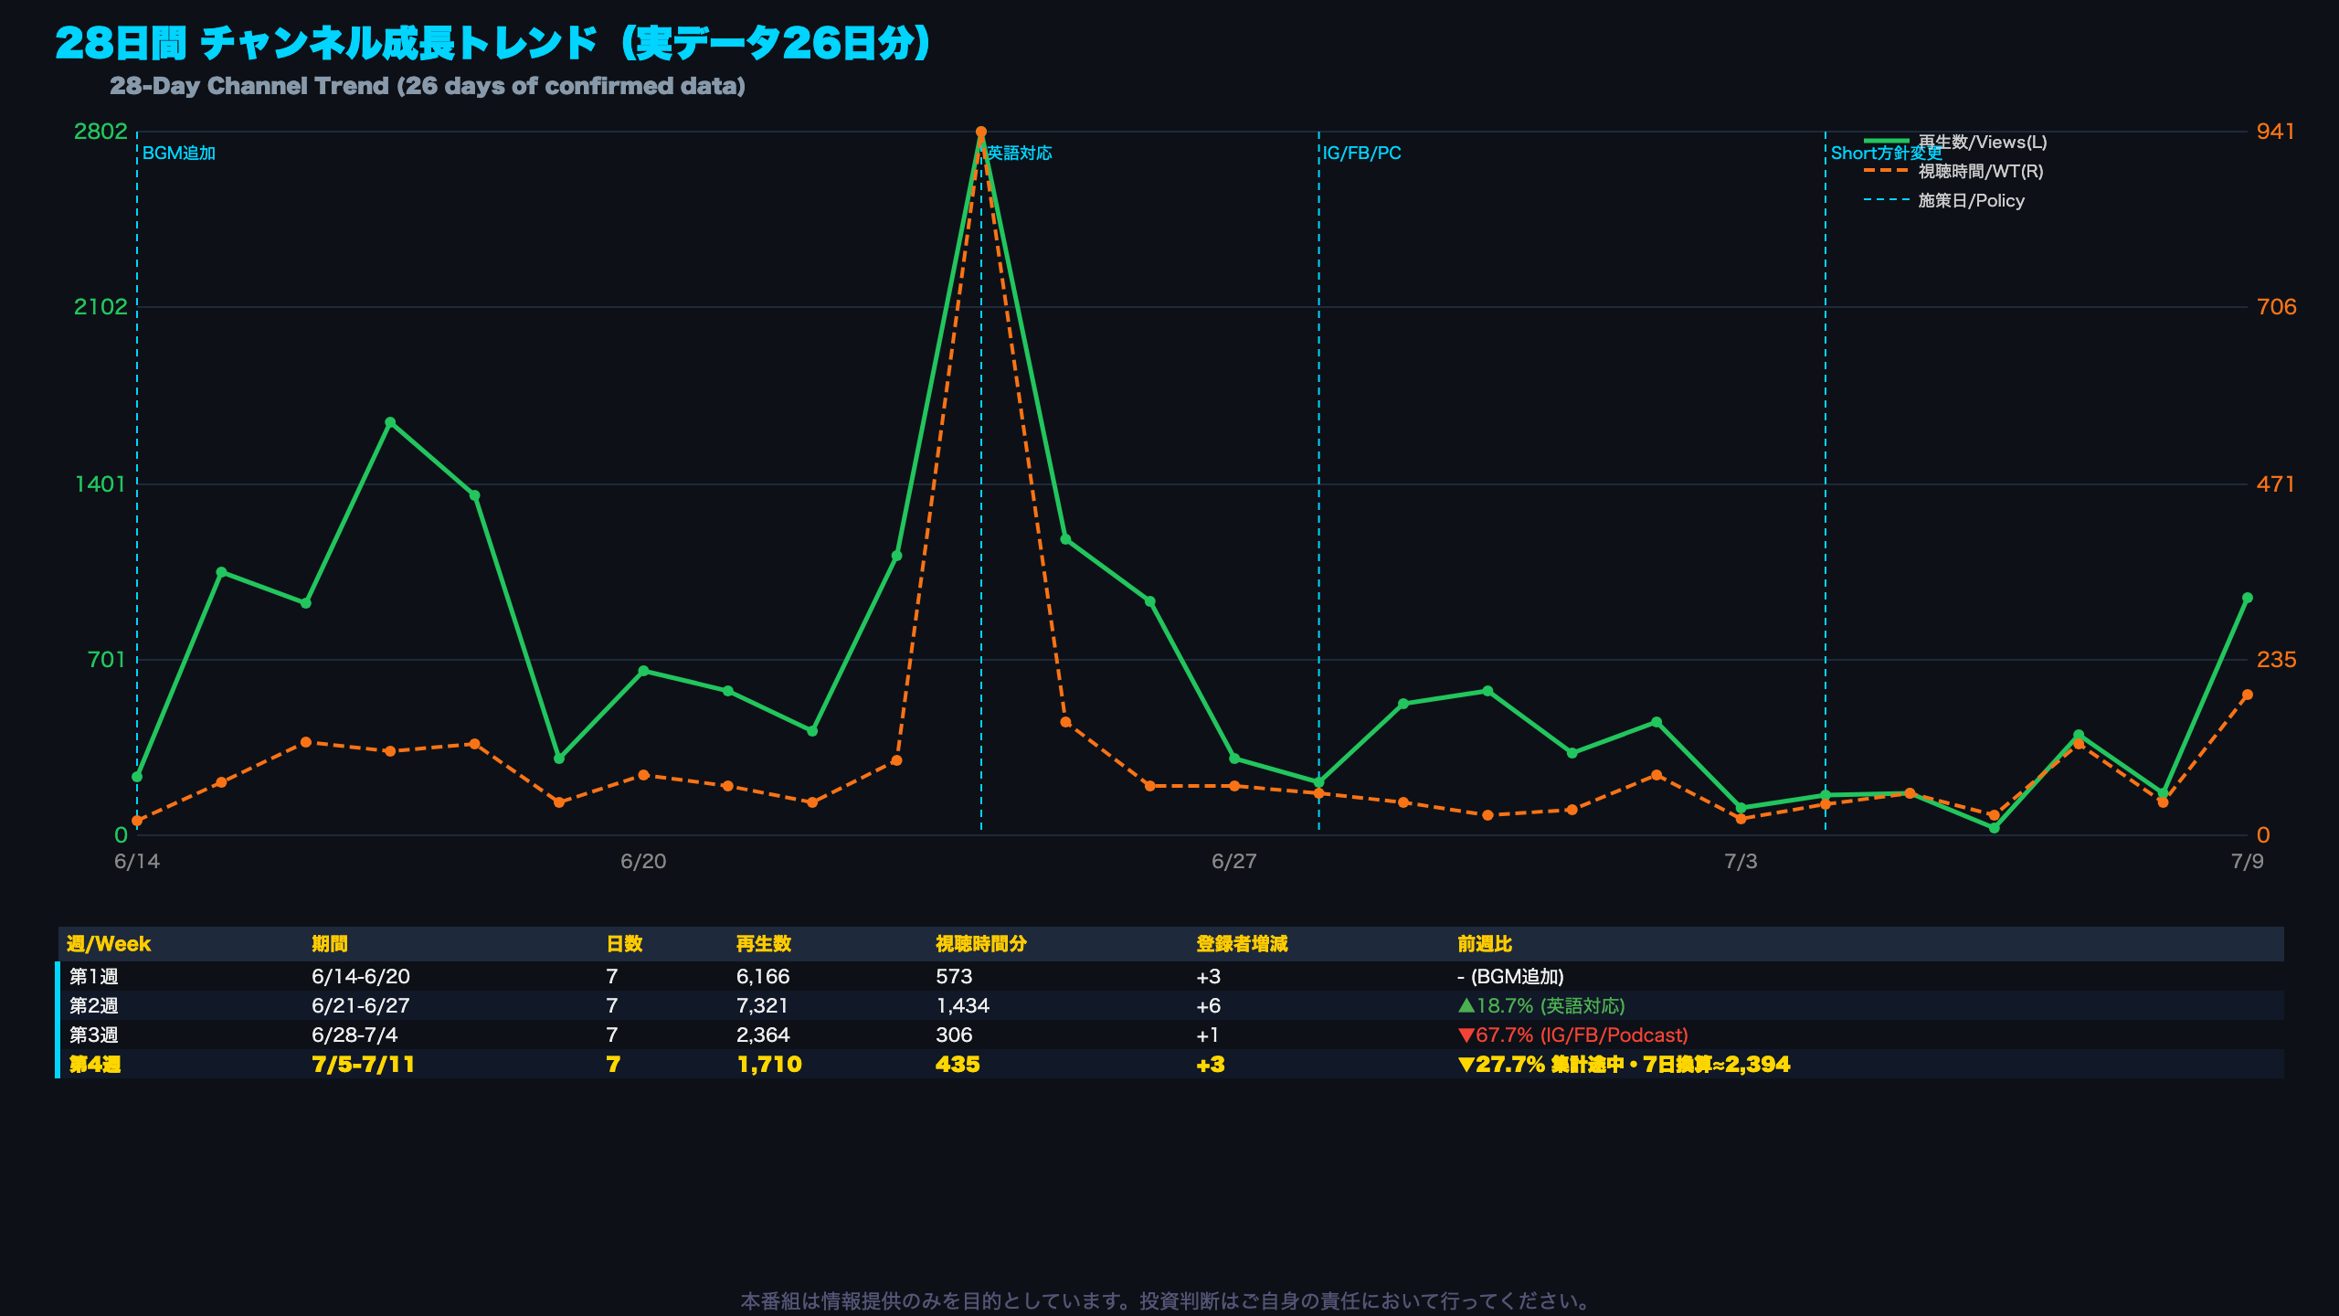Image resolution: width=2339 pixels, height=1316 pixels.
Task: Click the peak orange data point at 941
Action: 980,133
